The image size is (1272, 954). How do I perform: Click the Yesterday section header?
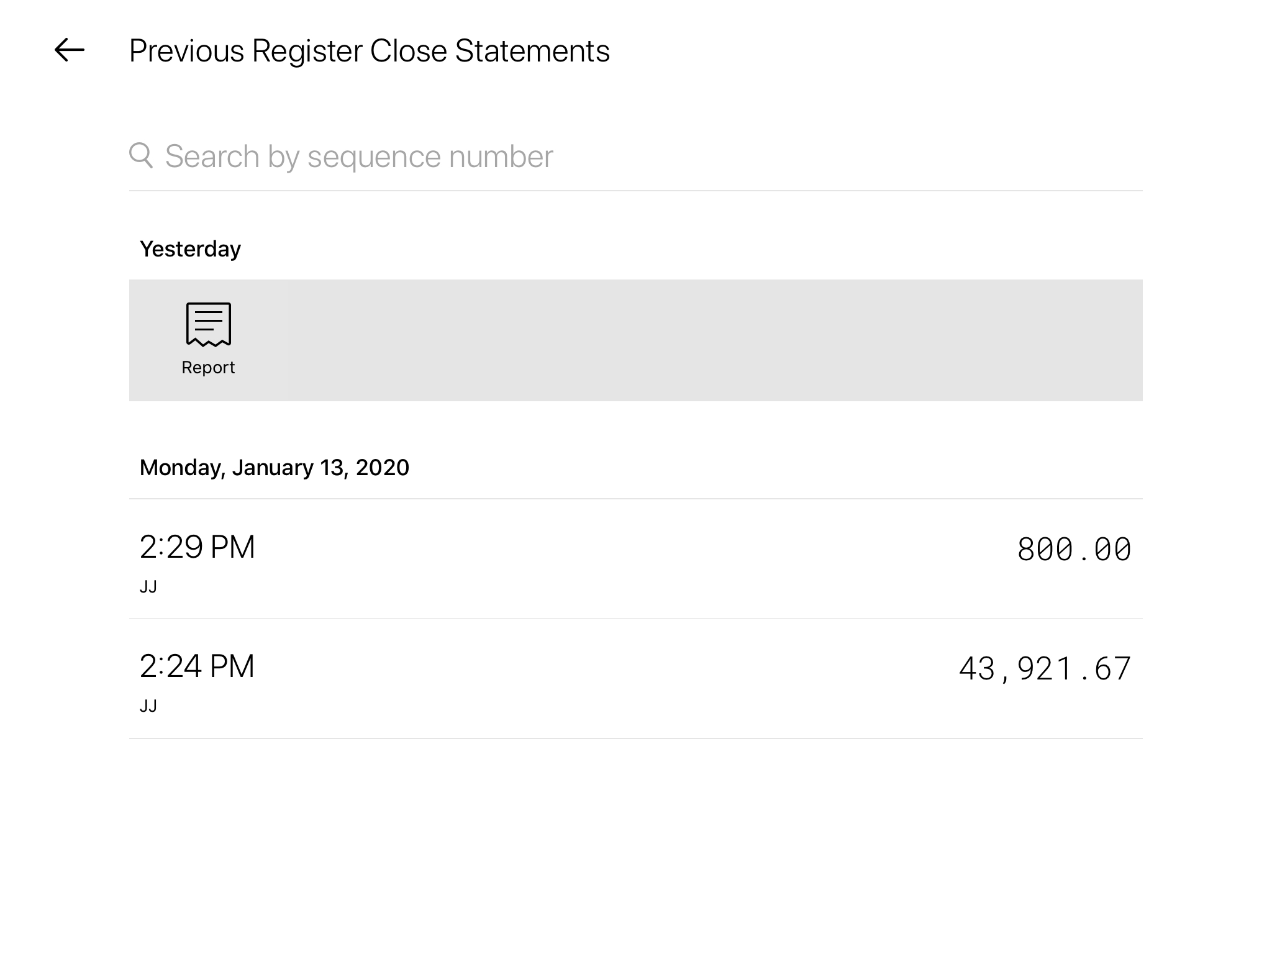[190, 249]
